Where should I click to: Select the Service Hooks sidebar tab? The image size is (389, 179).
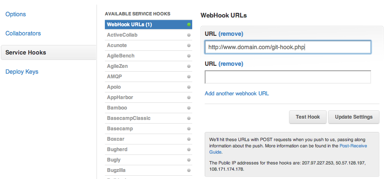tap(48, 52)
